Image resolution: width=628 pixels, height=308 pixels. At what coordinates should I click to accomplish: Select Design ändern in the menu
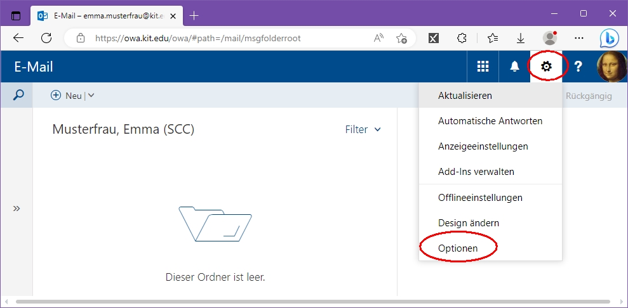click(x=468, y=223)
